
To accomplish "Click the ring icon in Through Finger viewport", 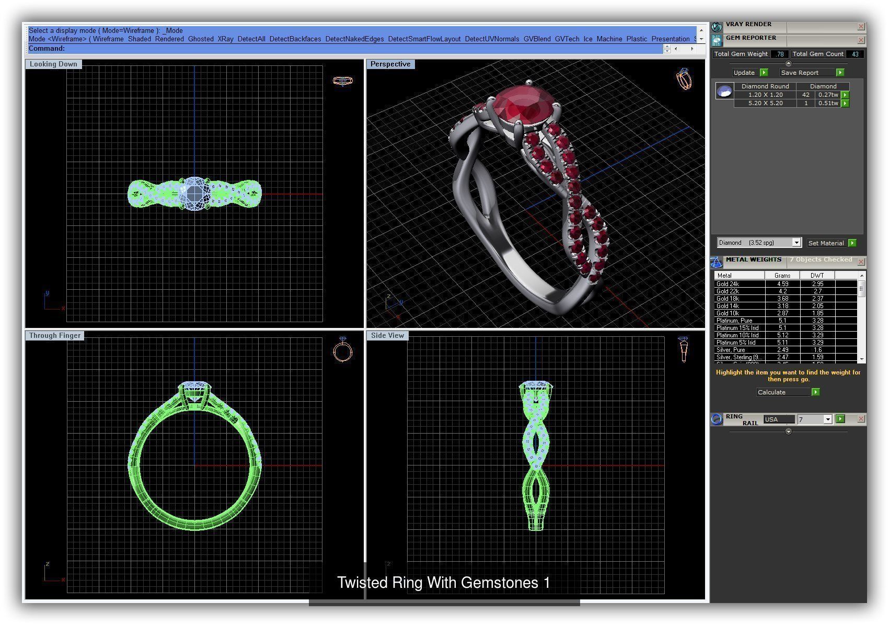I will point(342,349).
